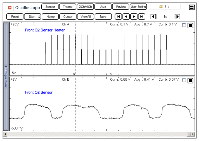
Task: Increase the 1s time base
Action: [177, 17]
